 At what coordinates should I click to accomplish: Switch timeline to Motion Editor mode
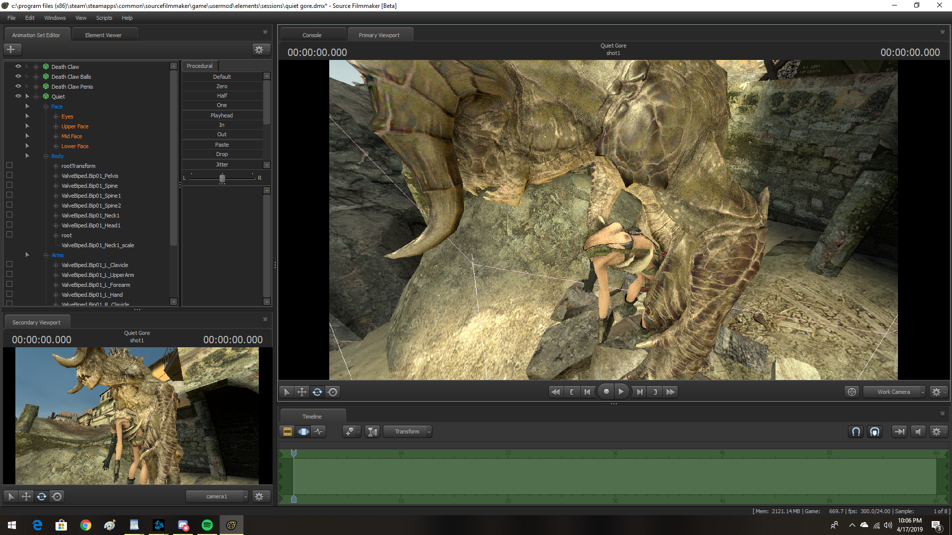pos(303,431)
